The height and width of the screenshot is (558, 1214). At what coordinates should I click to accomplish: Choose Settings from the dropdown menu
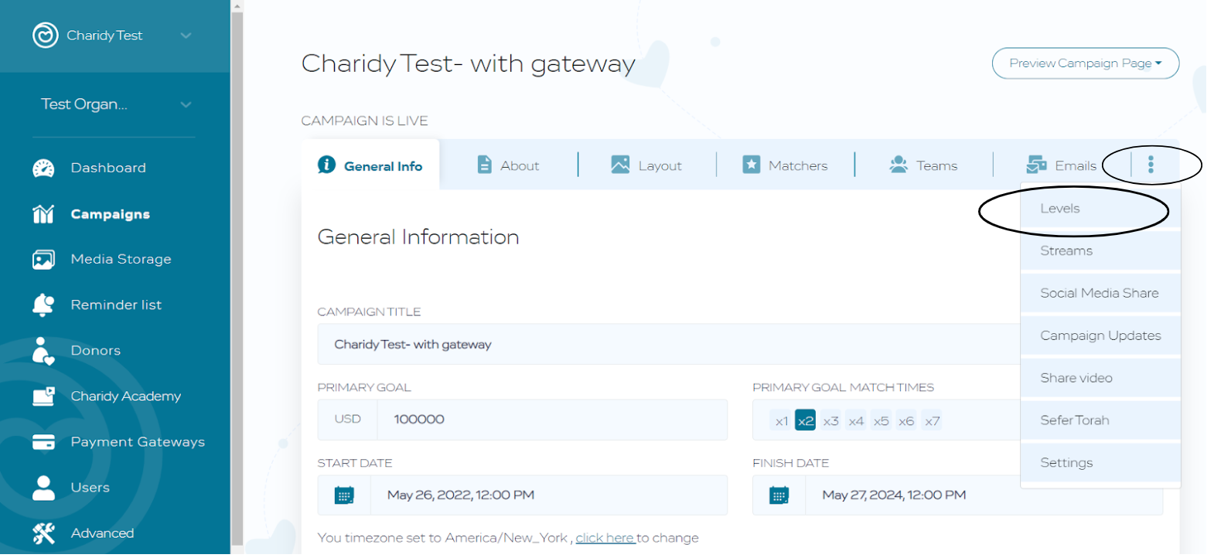(1100, 463)
